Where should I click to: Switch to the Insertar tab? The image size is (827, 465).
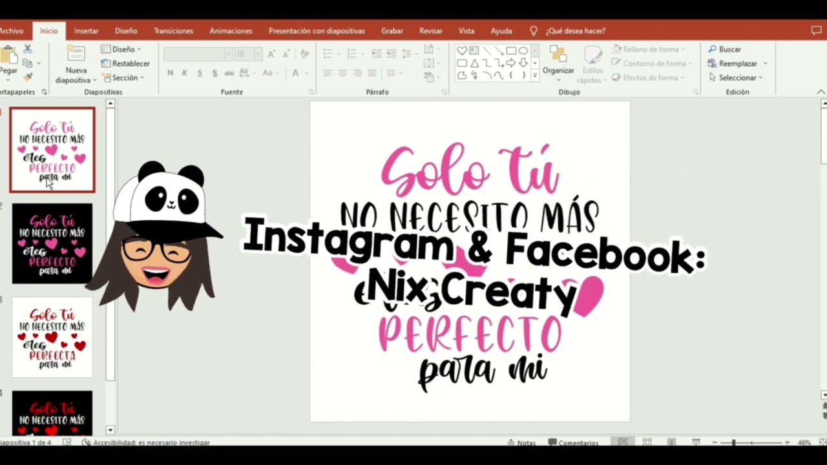pyautogui.click(x=86, y=31)
